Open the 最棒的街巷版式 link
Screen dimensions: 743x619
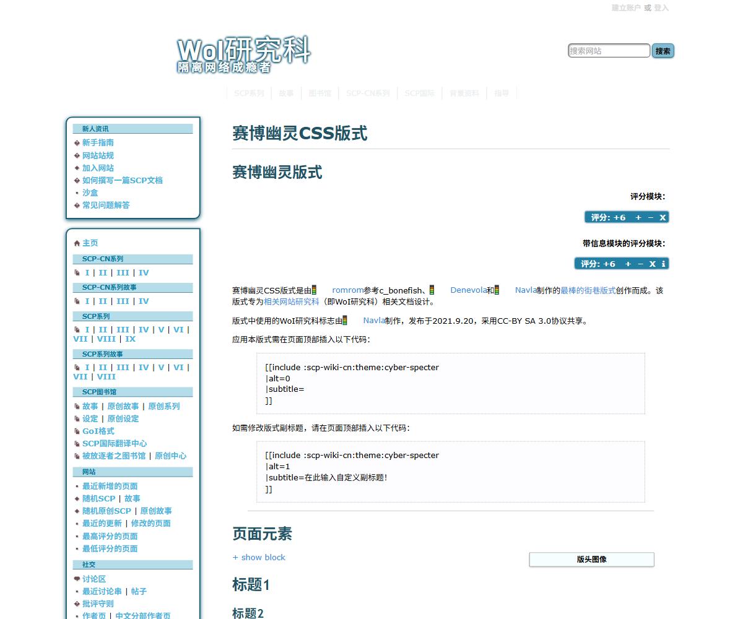coord(588,290)
